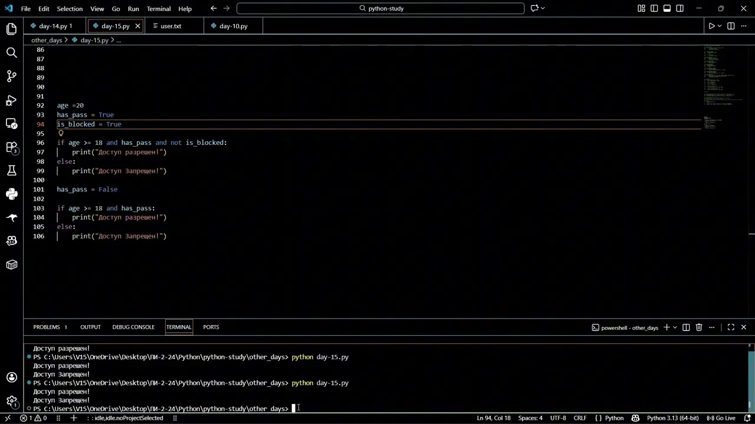This screenshot has height=424, width=755.
Task: Open the Testing flask icon
Action: tap(11, 170)
